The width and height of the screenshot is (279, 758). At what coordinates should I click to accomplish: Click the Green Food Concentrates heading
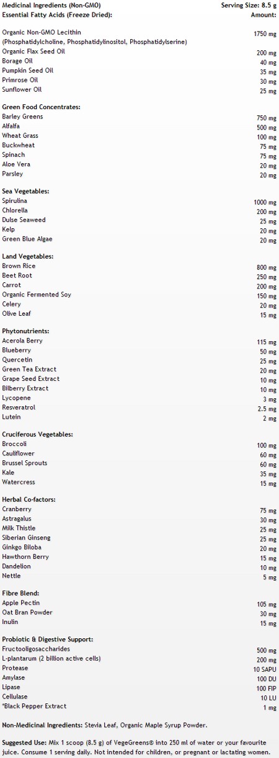point(42,107)
